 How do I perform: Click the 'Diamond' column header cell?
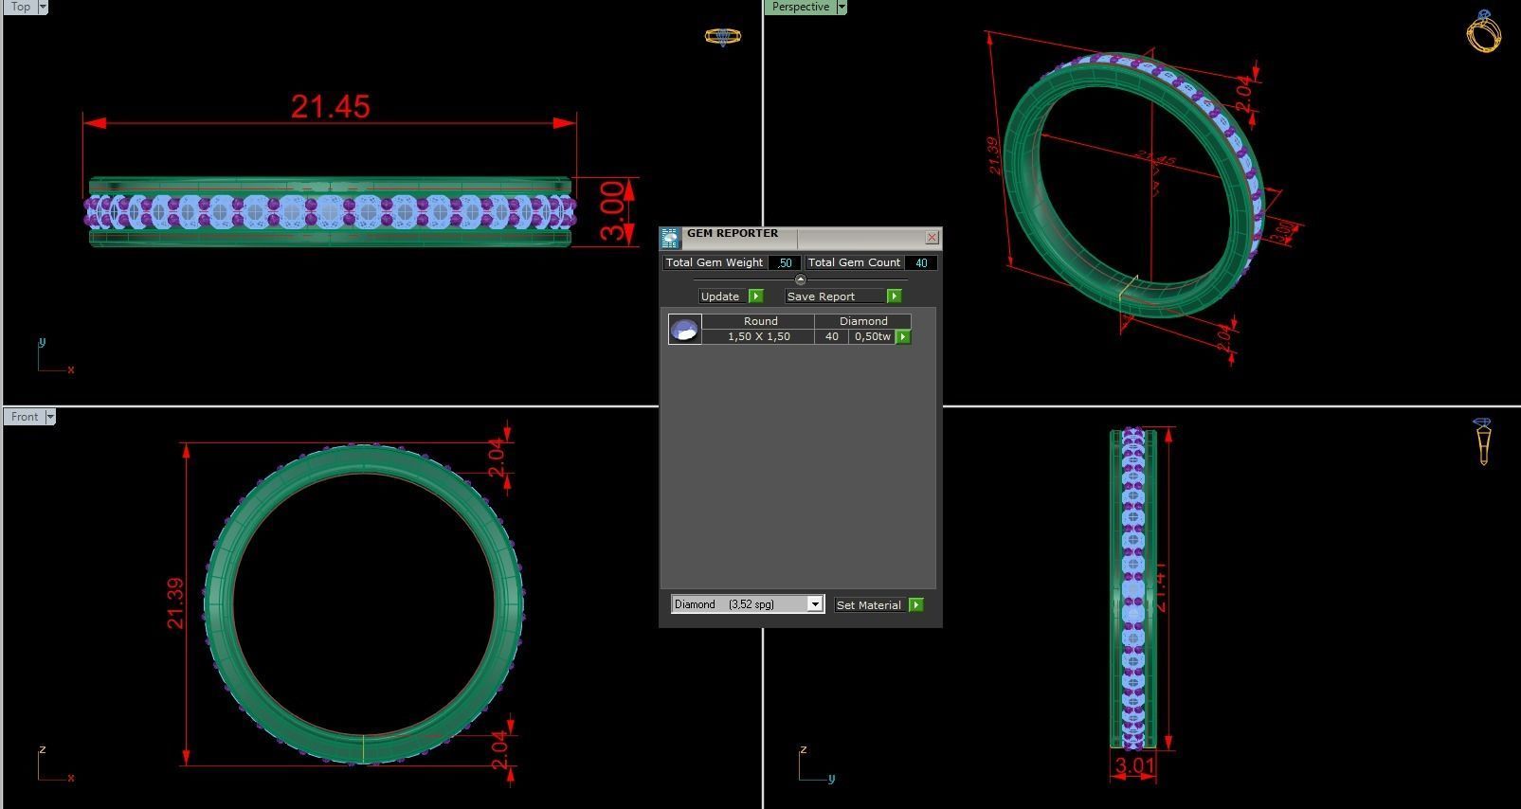tap(863, 321)
